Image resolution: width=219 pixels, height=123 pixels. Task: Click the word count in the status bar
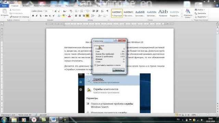tap(25, 115)
